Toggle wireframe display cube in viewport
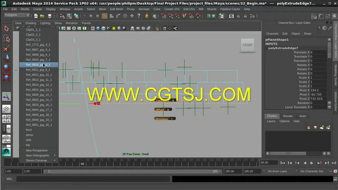Viewport: 338px width, 190px height. click(x=93, y=28)
